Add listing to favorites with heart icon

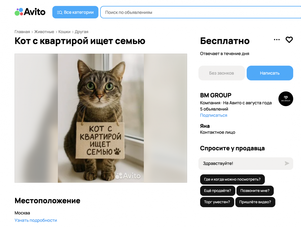[x=289, y=40]
